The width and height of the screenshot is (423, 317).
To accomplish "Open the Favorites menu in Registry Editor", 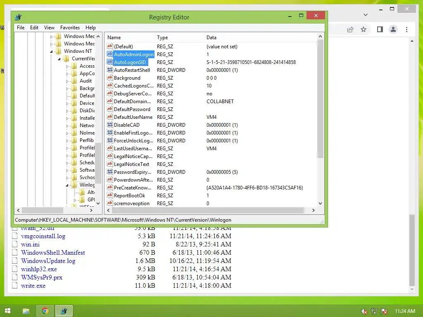I will tap(70, 28).
